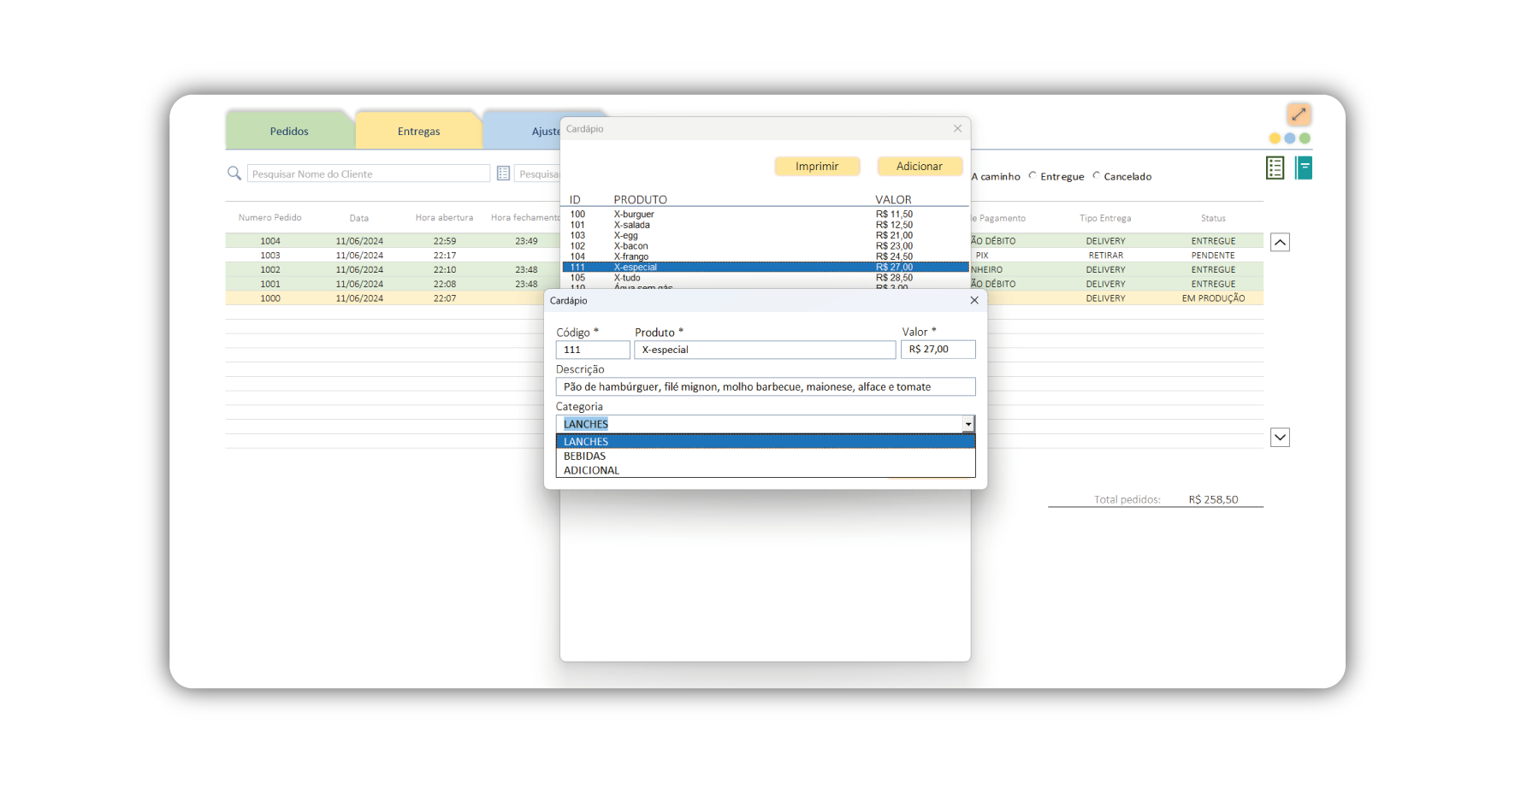Click order number 1002 row
Viewport: 1515px width, 789px height.
click(x=393, y=270)
